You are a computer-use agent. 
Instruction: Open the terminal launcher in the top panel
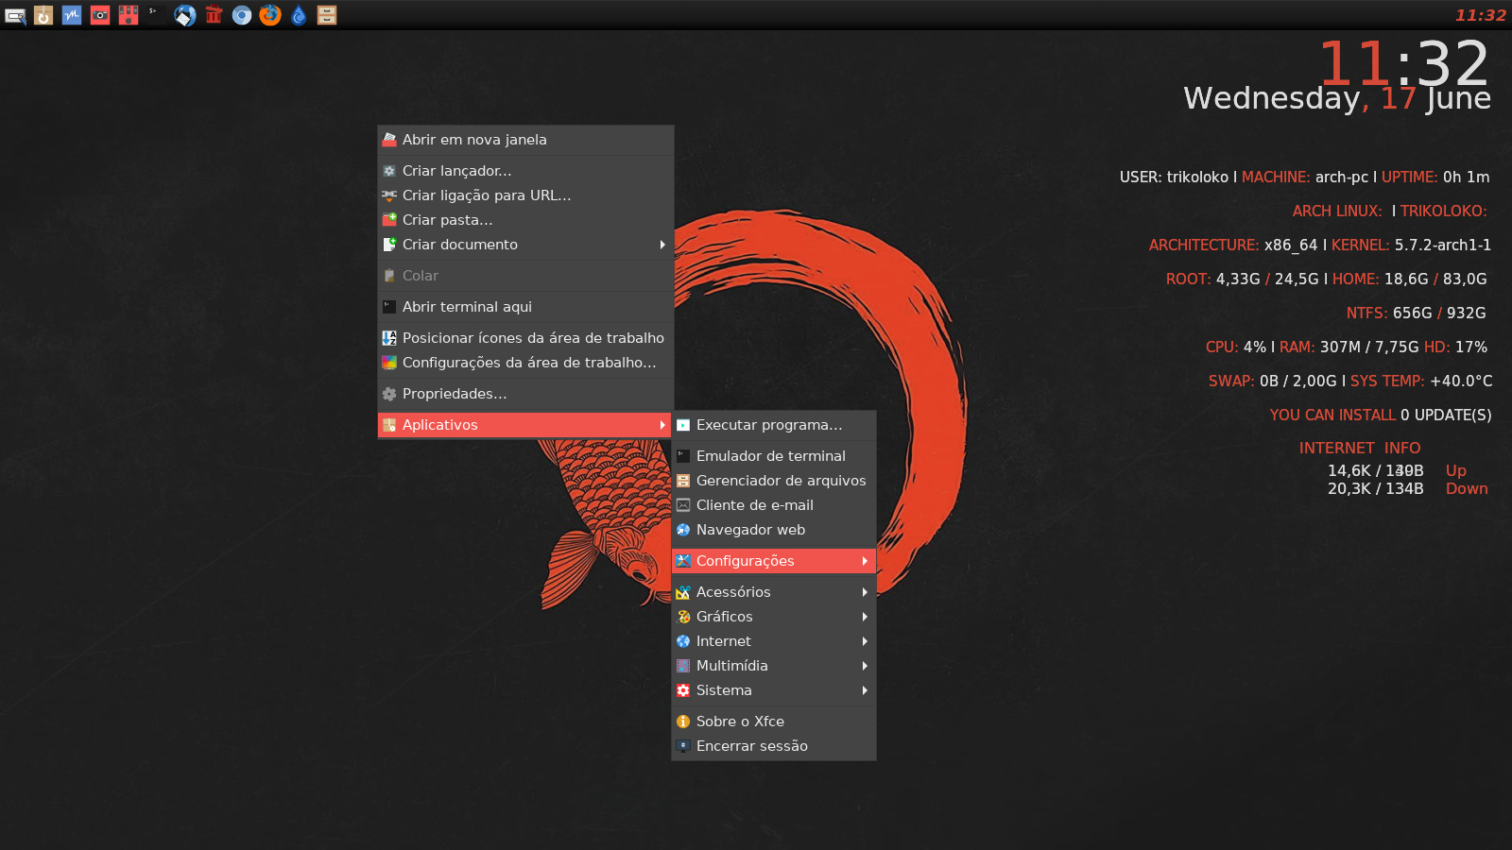[157, 15]
